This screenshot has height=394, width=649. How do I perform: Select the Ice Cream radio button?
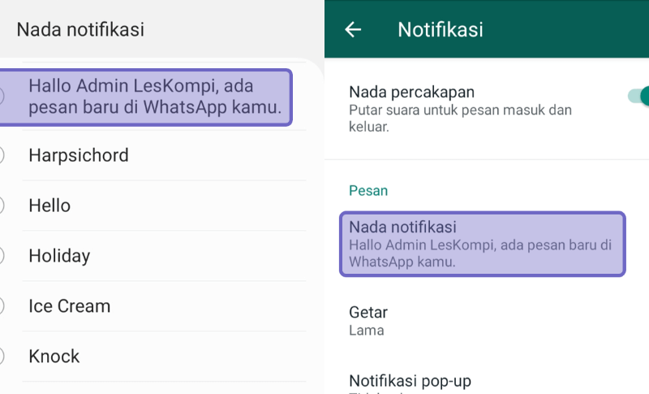[2, 306]
